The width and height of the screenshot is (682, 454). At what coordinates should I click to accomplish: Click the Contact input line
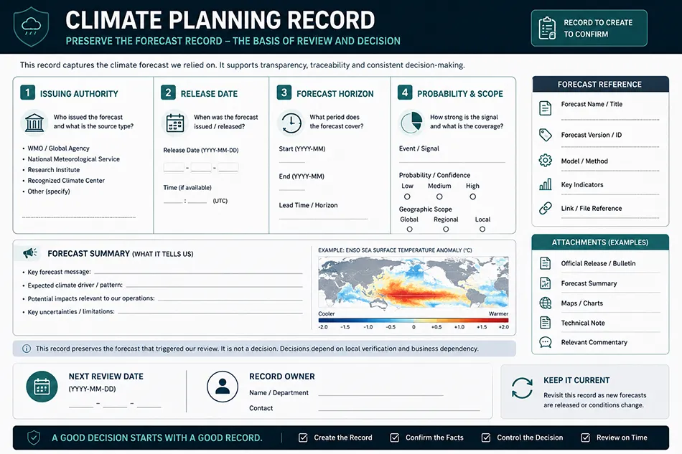(399, 409)
